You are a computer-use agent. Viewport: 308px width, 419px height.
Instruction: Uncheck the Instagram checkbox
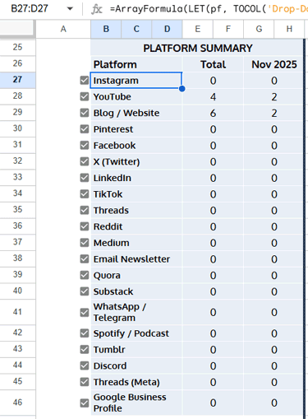[85, 81]
